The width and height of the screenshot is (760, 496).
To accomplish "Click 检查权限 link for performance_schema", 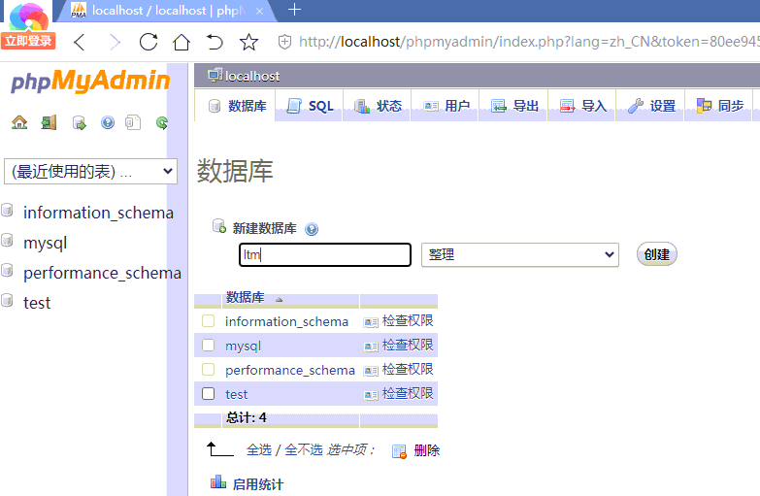I will [408, 369].
